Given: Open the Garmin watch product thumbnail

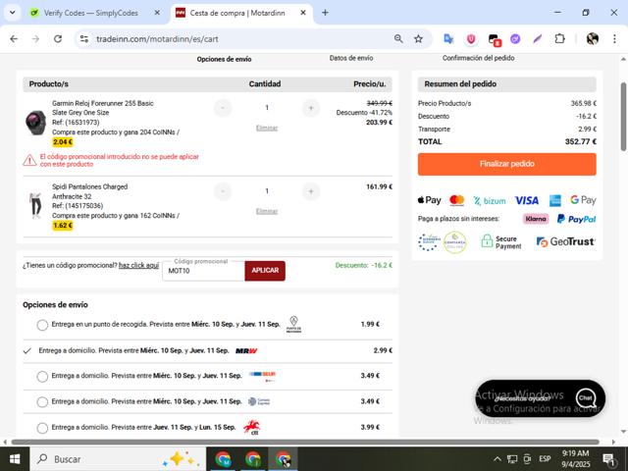Looking at the screenshot, I should click(35, 122).
